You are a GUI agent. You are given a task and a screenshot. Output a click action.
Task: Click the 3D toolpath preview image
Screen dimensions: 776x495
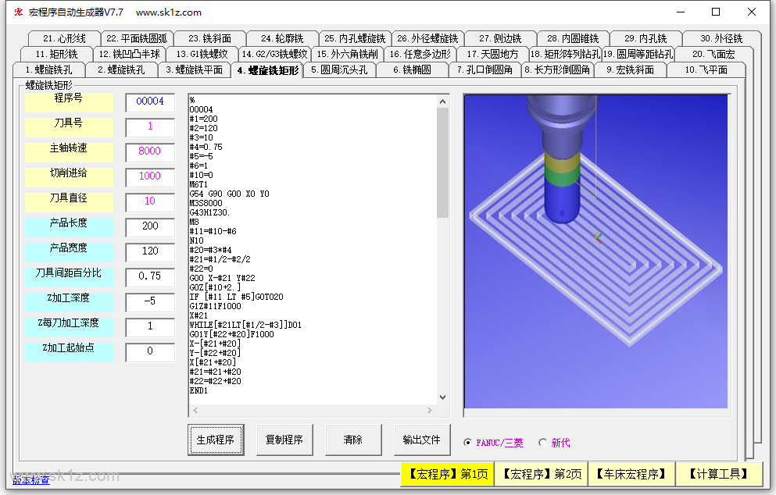(595, 251)
